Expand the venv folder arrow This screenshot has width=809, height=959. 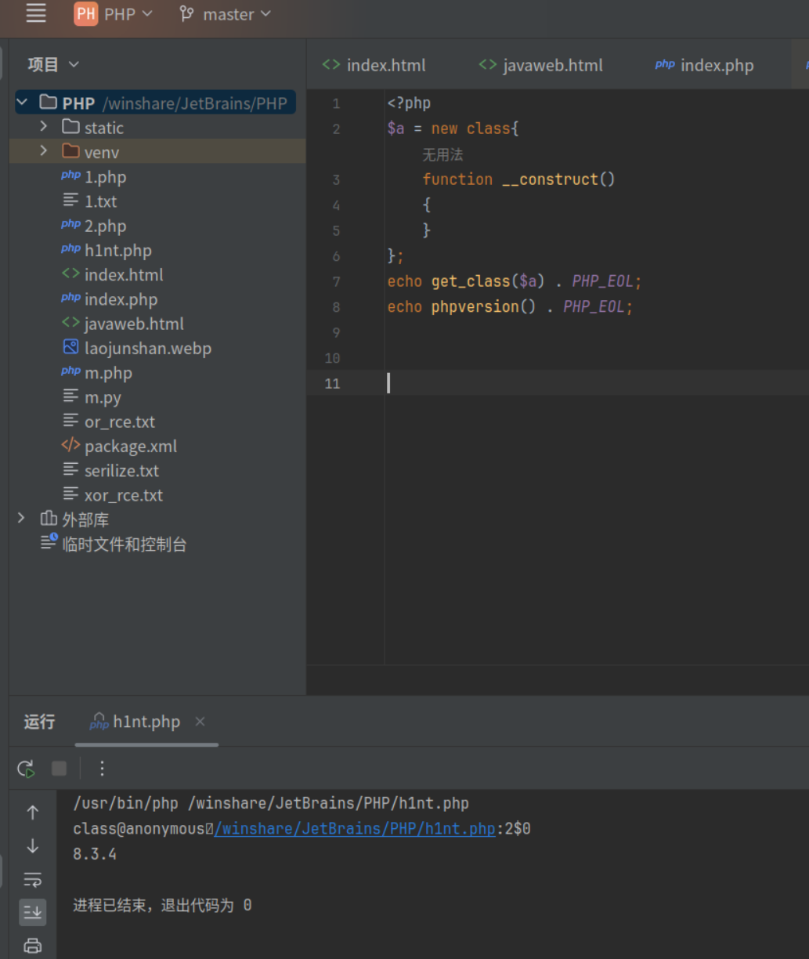coord(44,151)
